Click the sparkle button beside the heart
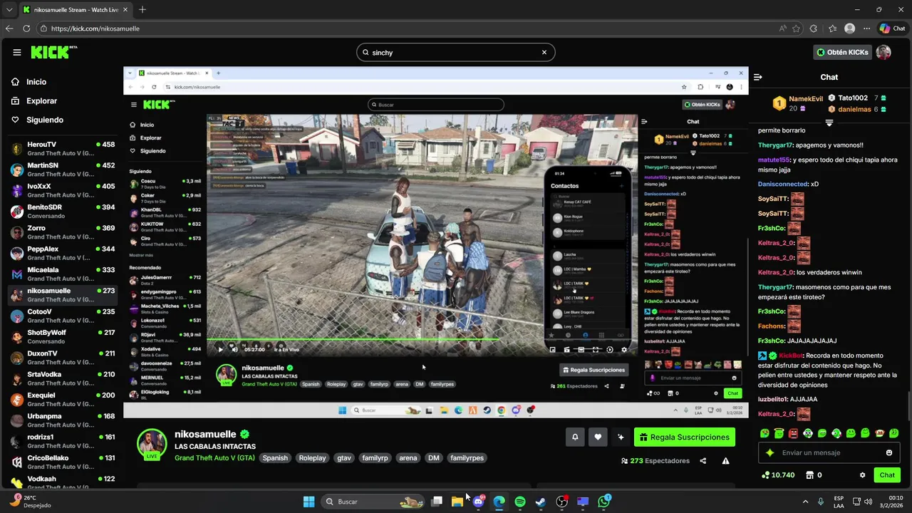The height and width of the screenshot is (513, 912). click(x=621, y=437)
